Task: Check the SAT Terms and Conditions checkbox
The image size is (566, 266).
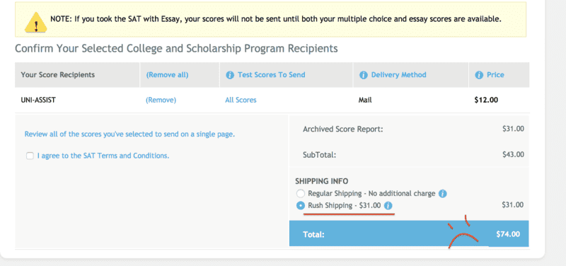Action: [30, 156]
